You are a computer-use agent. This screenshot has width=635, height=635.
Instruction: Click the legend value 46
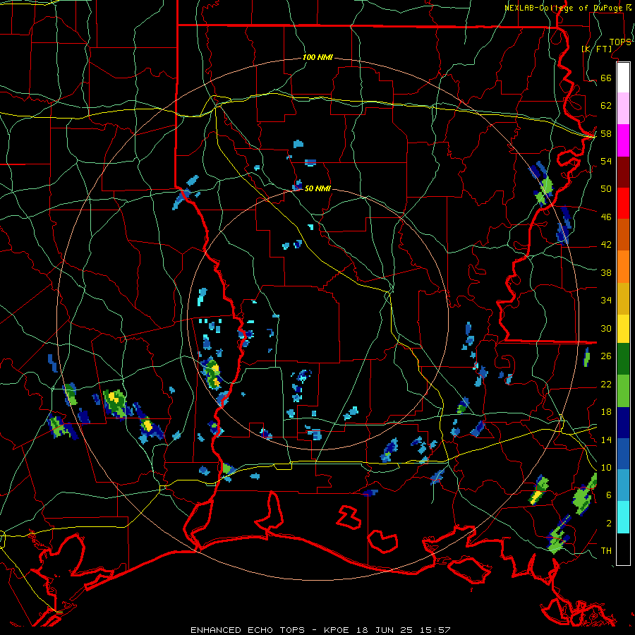(606, 217)
